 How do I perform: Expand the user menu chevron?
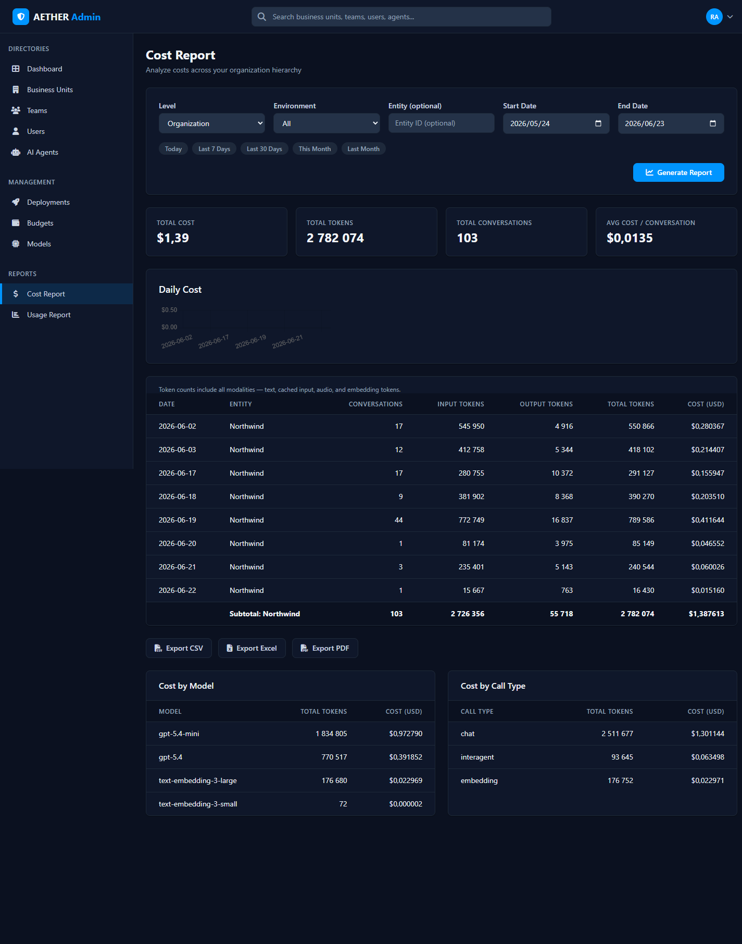pos(730,17)
